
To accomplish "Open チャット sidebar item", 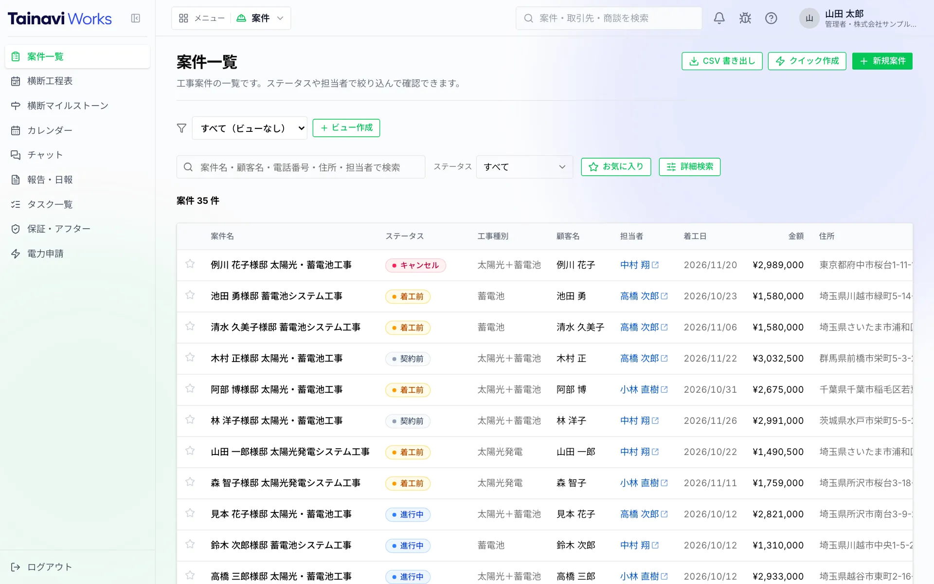I will tap(77, 155).
